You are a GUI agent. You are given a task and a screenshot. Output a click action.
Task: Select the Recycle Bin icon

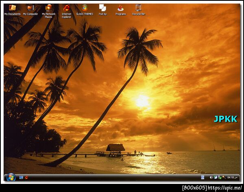[x=139, y=10]
